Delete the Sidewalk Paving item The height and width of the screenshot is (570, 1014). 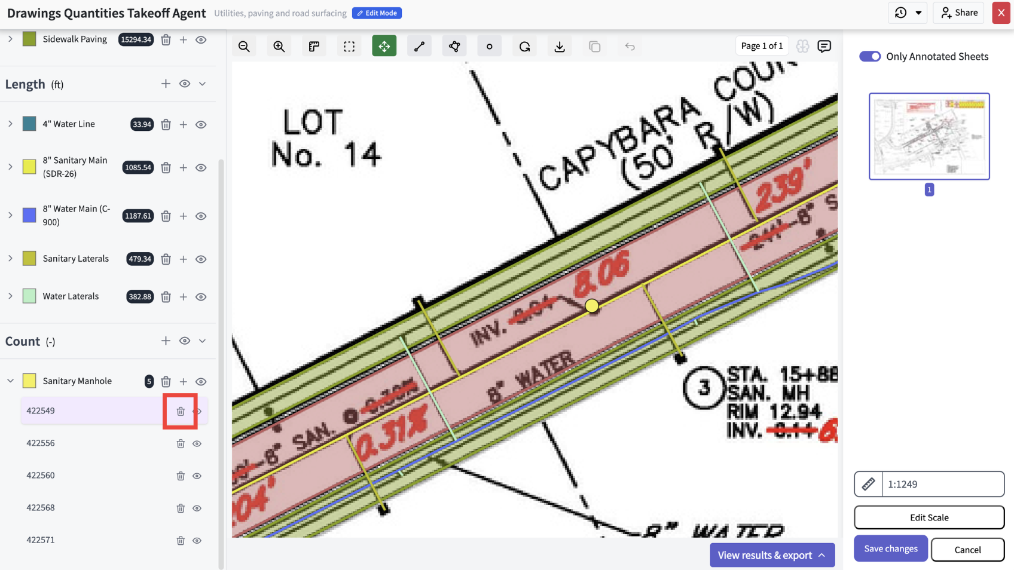[x=166, y=39]
